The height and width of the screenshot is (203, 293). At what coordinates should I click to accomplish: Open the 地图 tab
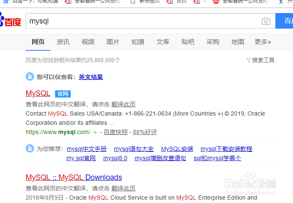[x=238, y=42]
